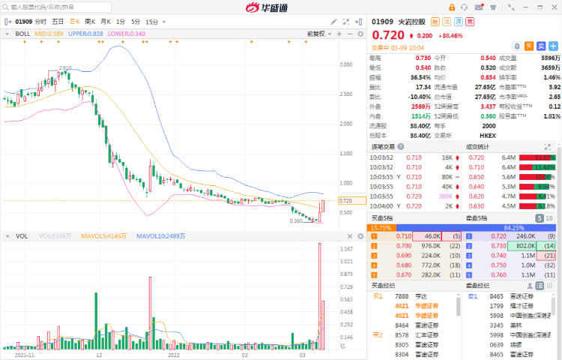Image resolution: width=562 pixels, height=360 pixels.
Task: Click 华盛通 logo in title bar
Action: 267,7
